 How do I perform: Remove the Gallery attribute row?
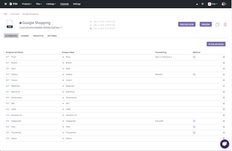pos(224,74)
